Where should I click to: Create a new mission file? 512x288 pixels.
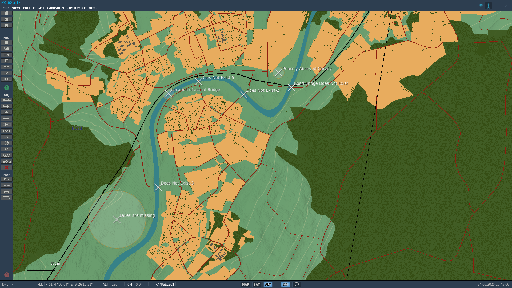point(7,13)
